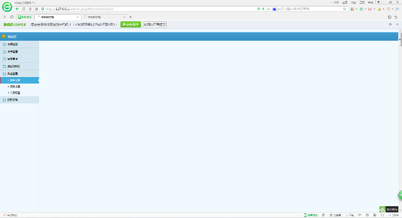The image size is (402, 218).
Task: Expand dropdown beside the red extension
Action: point(374,9)
